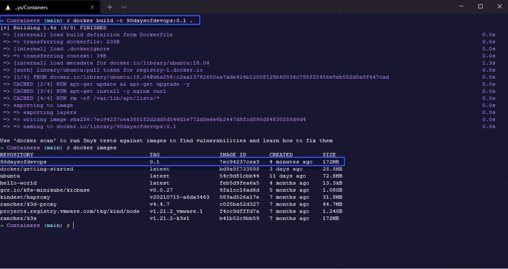This screenshot has height=269, width=508.
Task: Click the SIZE column header
Action: [x=329, y=154]
